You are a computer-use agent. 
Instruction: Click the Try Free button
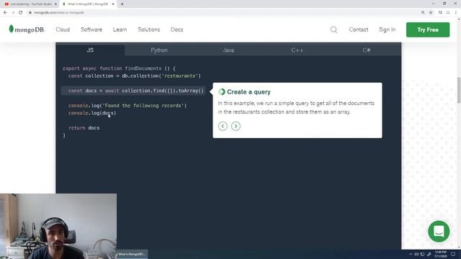(x=428, y=29)
